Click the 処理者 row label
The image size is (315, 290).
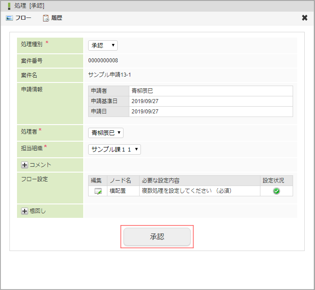[29, 132]
